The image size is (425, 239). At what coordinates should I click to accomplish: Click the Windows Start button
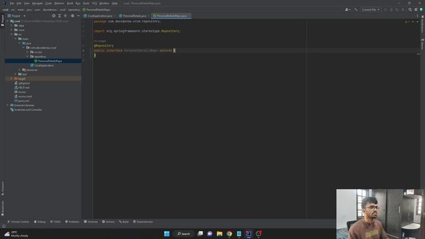tap(167, 234)
